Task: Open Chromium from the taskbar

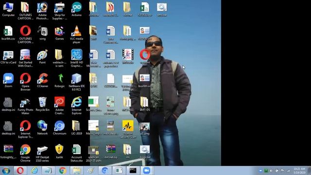Action: [105, 171]
